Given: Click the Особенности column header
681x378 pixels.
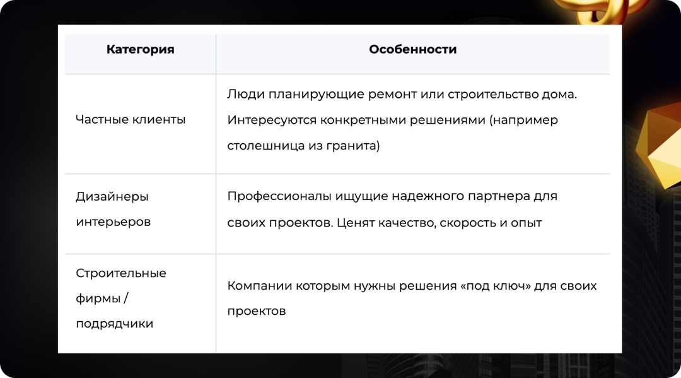Looking at the screenshot, I should tap(412, 50).
